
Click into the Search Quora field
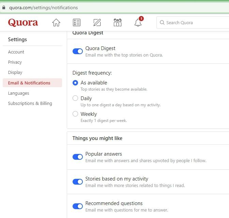[193, 22]
